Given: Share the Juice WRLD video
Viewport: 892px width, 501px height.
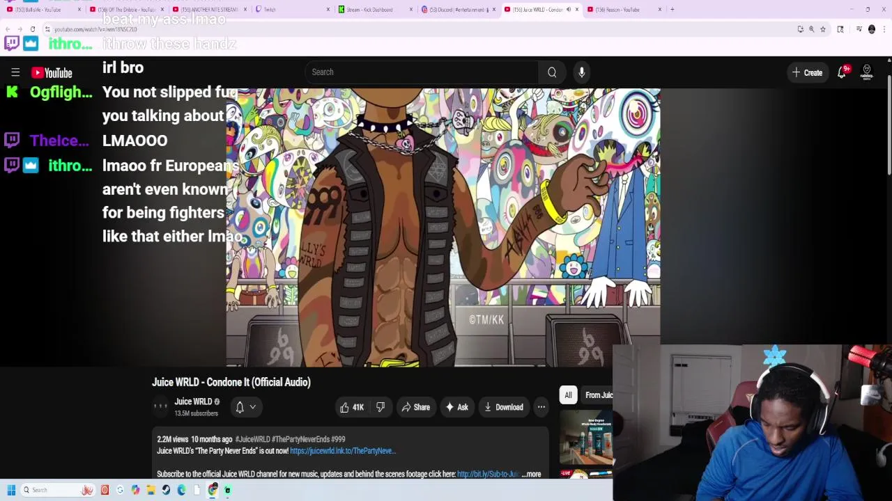Looking at the screenshot, I should 415,407.
